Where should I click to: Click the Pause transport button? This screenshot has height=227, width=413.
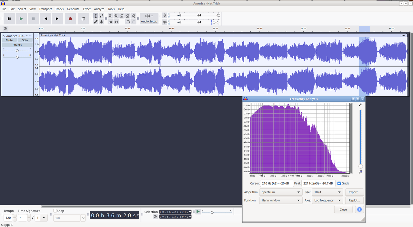point(9,19)
